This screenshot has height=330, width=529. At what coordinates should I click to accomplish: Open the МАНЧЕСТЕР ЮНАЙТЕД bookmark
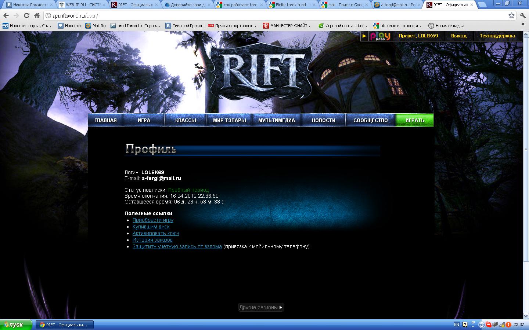288,26
